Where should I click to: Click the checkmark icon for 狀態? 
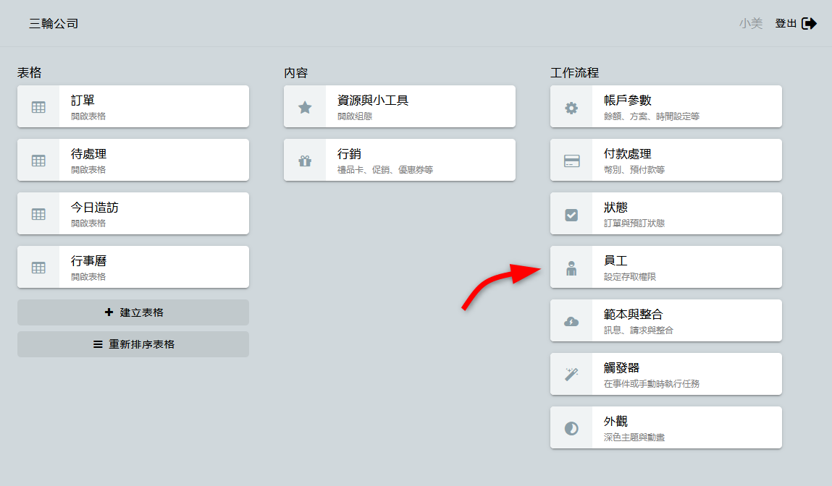tap(571, 214)
